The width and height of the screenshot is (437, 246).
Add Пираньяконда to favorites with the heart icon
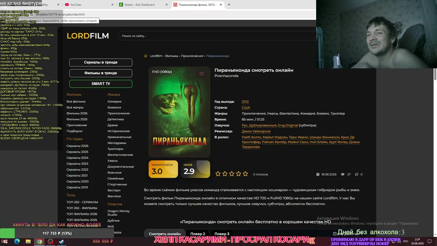(201, 74)
